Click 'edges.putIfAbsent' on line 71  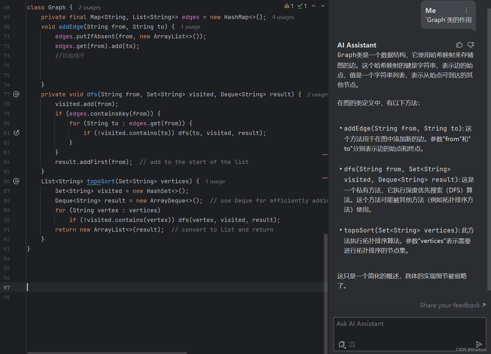pyautogui.click(x=85, y=36)
